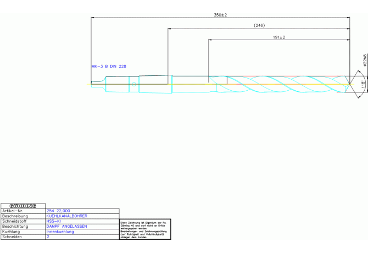Click the copyright disclaimer text box
The image size is (368, 253).
click(x=145, y=229)
